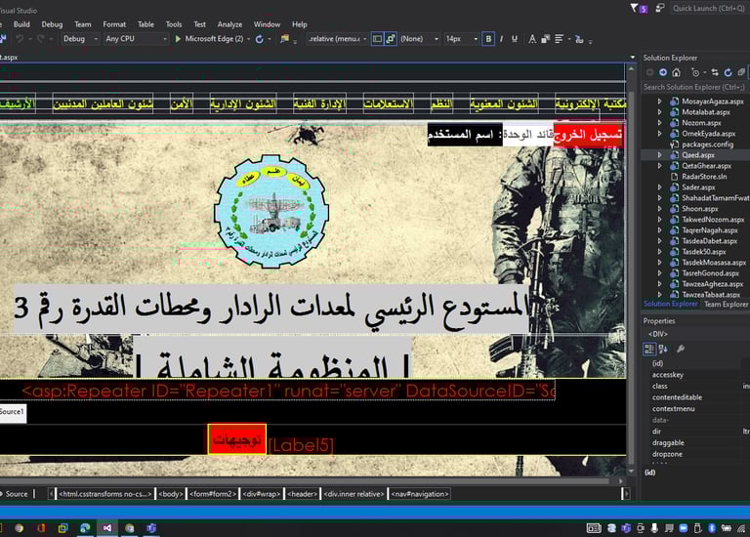This screenshot has width=750, height=537.
Task: Click the Alphabetical sort icon in Properties
Action: [x=663, y=350]
